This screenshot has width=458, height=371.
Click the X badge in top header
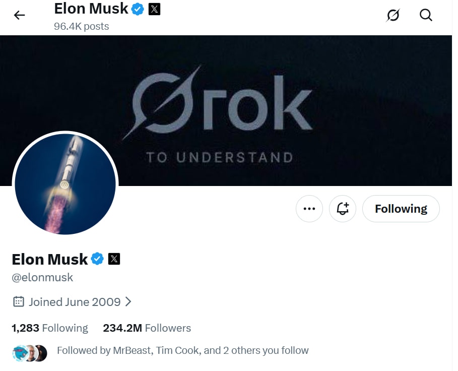click(154, 9)
